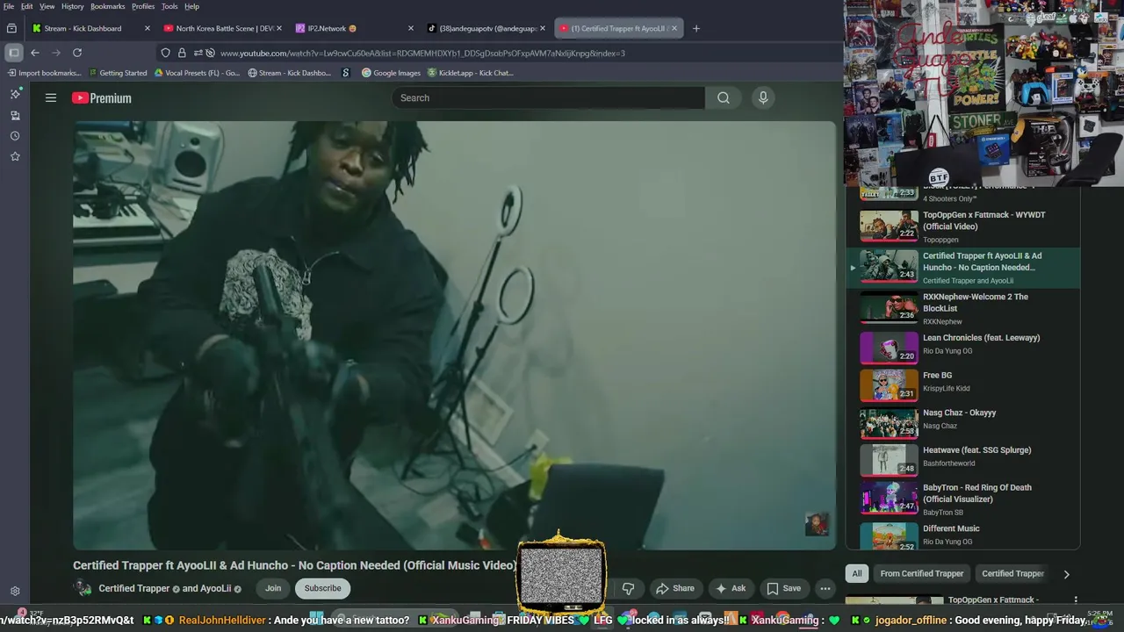Screen dimensions: 1124x632
Task: Open miniplayer avatar overlay on video corner
Action: (x=817, y=525)
